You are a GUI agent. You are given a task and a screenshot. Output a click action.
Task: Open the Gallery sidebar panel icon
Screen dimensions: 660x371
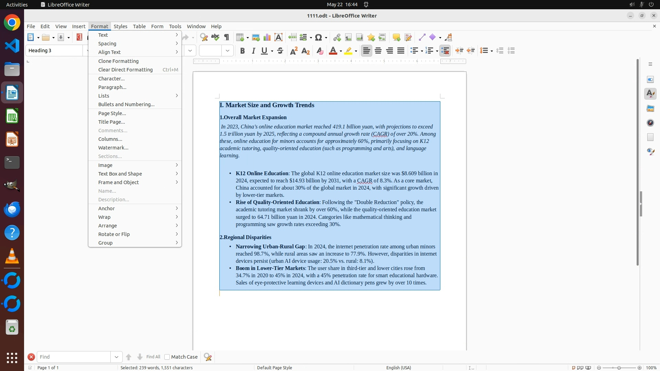point(650,109)
